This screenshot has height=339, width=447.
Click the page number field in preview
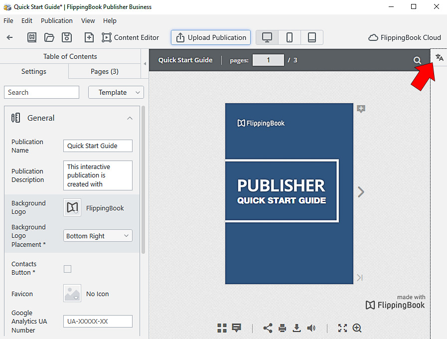tap(268, 60)
